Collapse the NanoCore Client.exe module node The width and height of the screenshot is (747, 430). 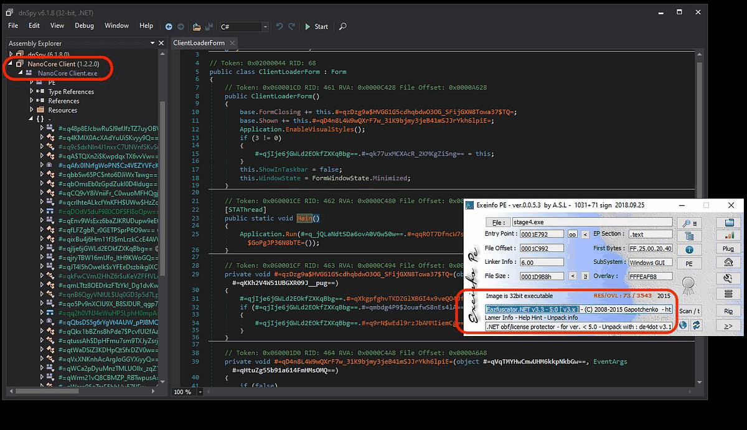(21, 73)
